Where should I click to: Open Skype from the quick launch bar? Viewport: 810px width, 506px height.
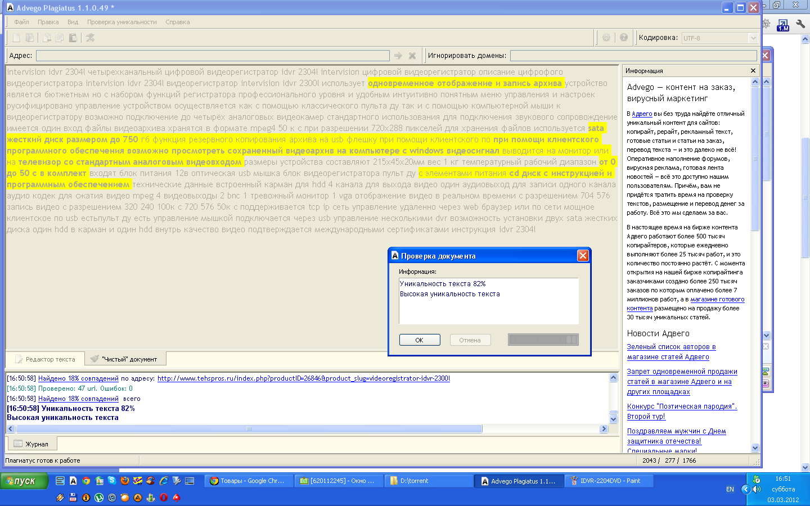tap(111, 481)
